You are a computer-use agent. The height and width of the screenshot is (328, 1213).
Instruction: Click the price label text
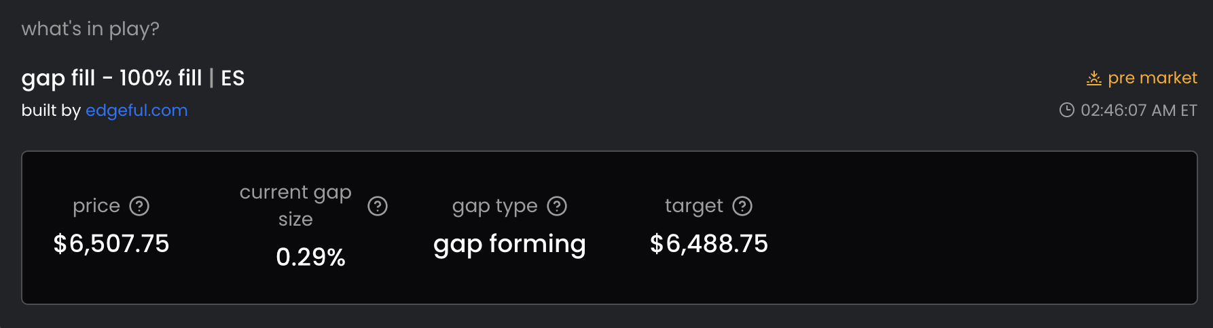(96, 206)
